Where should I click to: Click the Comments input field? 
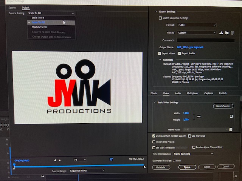point(206,40)
